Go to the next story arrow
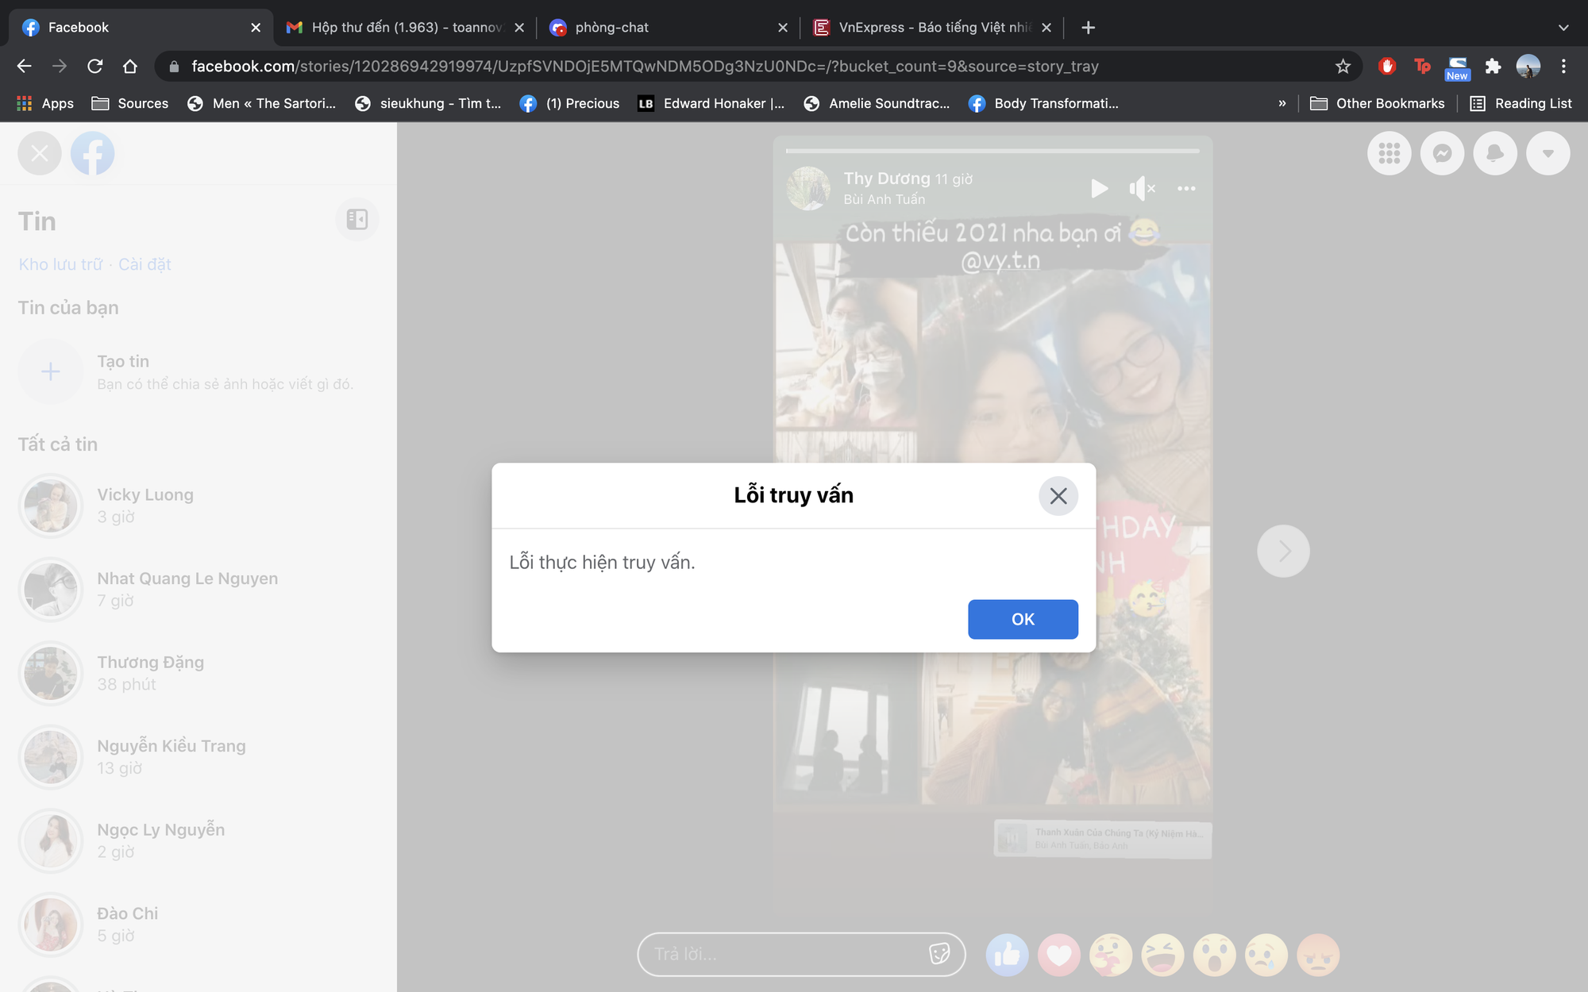The width and height of the screenshot is (1588, 992). click(1283, 551)
